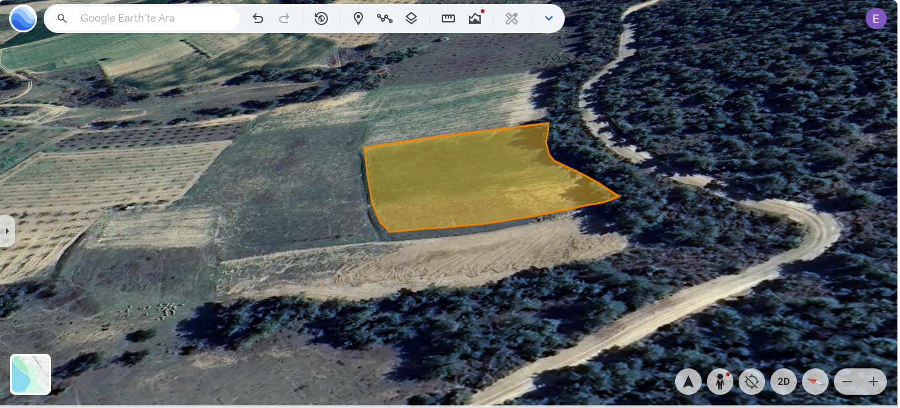Click the redo arrow
The height and width of the screenshot is (408, 900).
click(x=284, y=18)
